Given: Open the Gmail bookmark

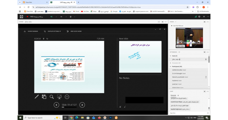Looking at the screenshot, I should point(76,11).
